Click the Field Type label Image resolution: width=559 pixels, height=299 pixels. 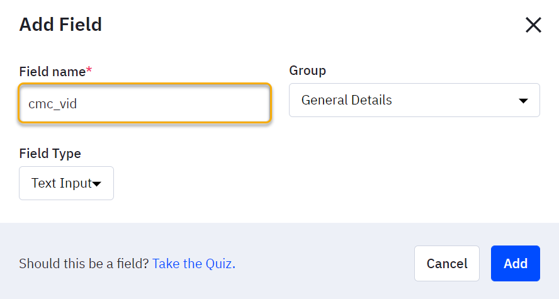[50, 154]
